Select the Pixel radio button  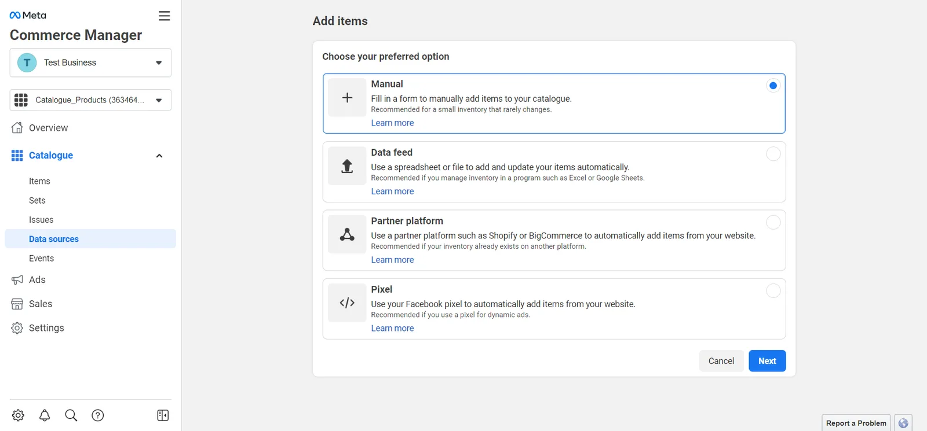click(x=773, y=290)
